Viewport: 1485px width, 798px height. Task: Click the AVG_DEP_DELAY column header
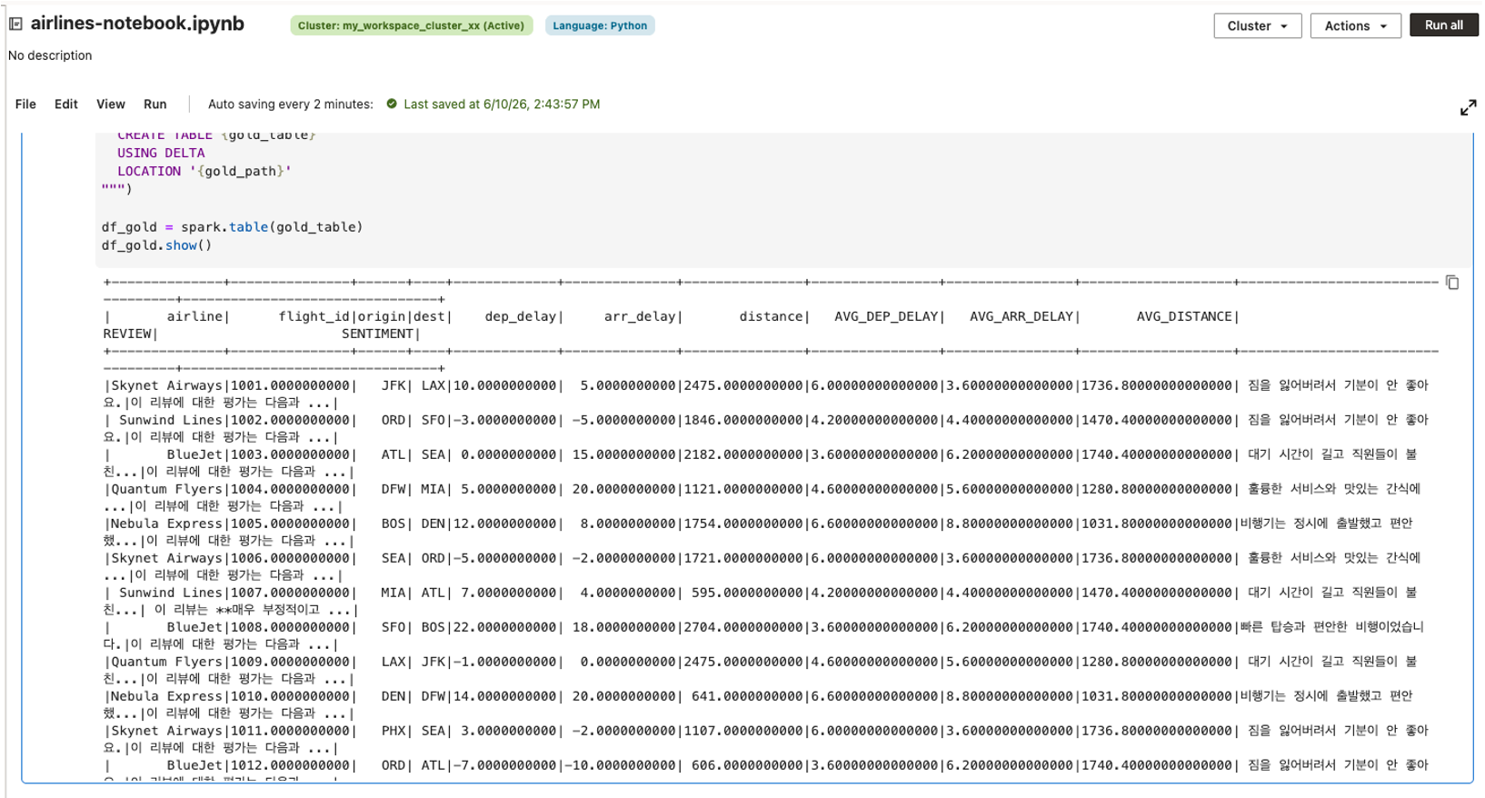coord(886,316)
